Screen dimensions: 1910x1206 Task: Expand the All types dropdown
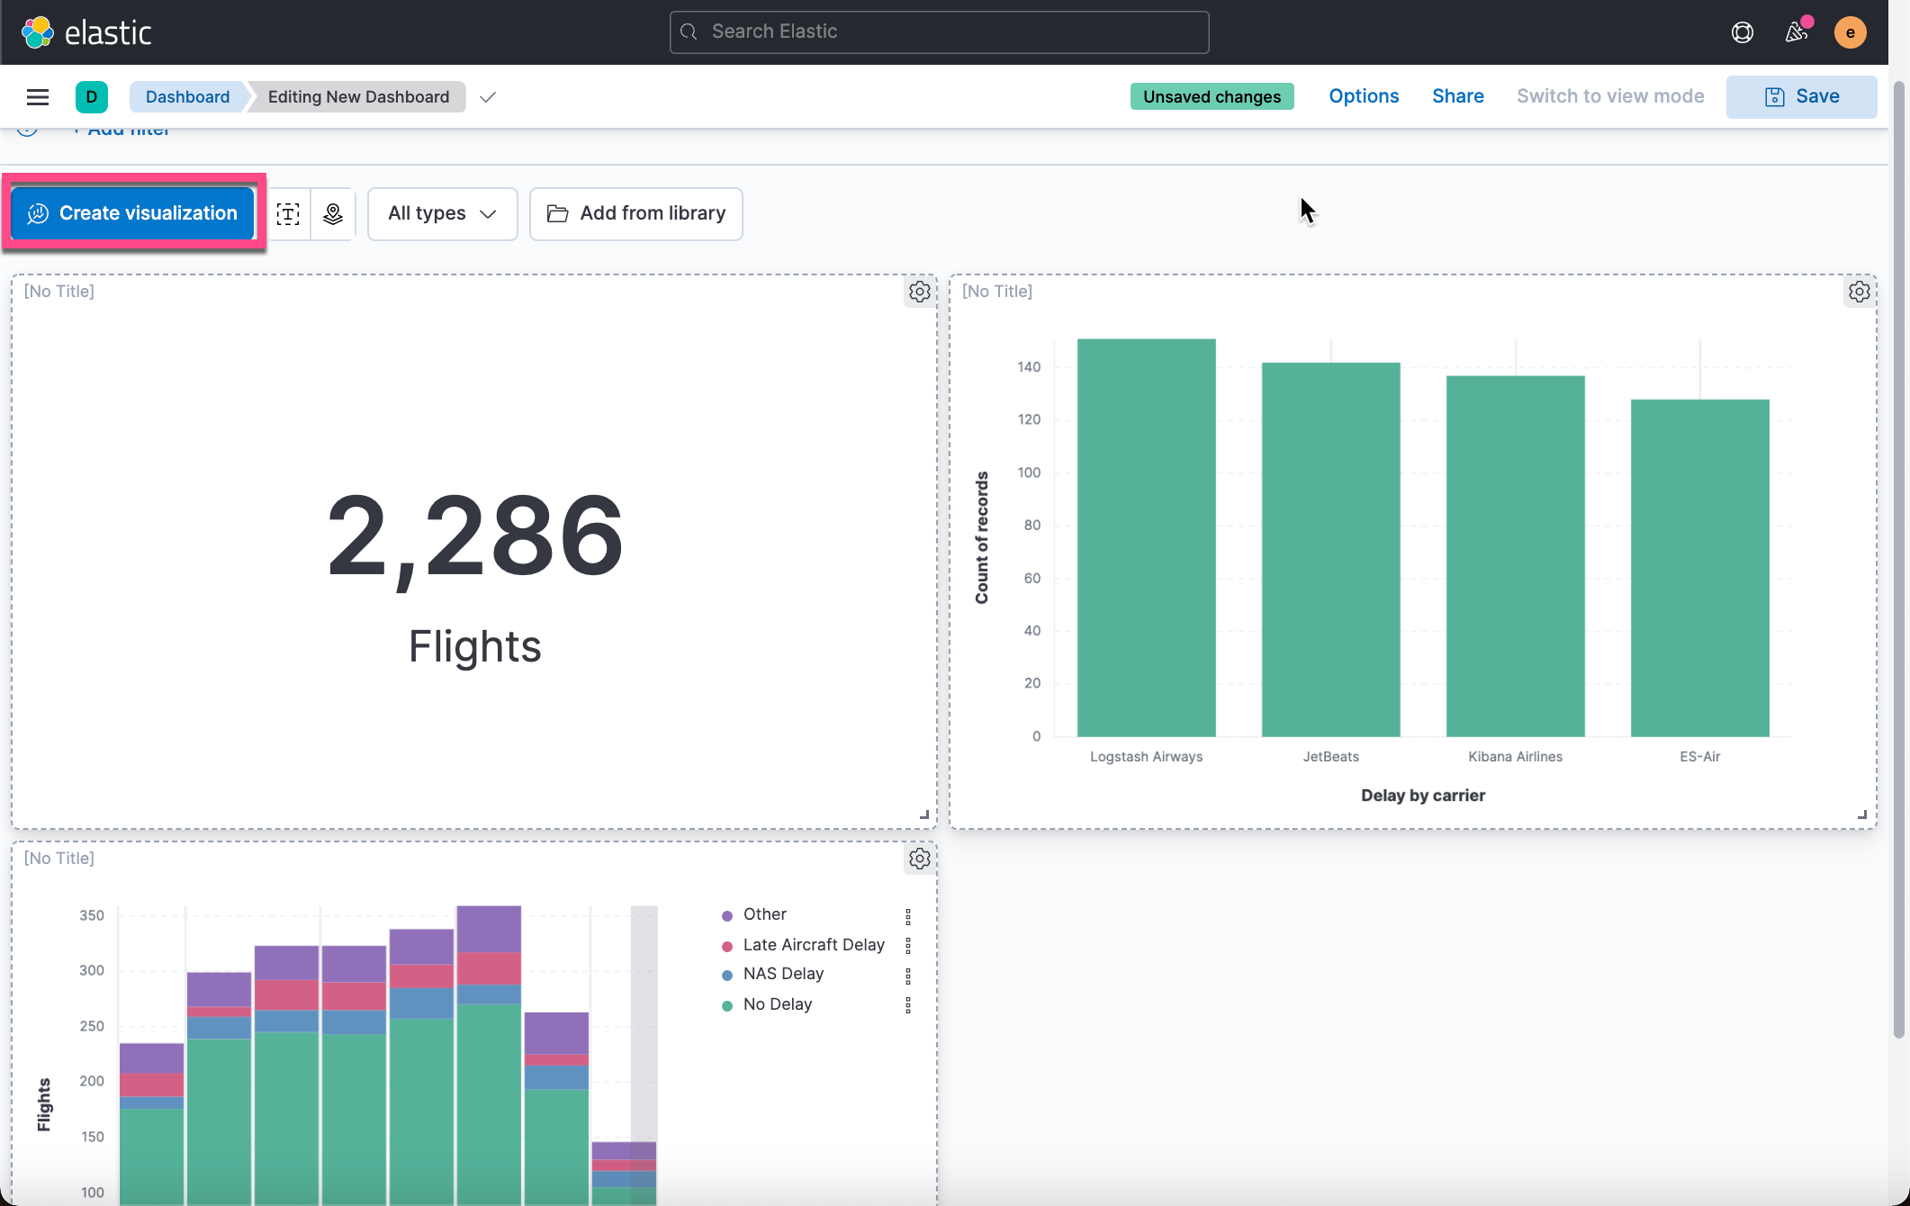[442, 213]
